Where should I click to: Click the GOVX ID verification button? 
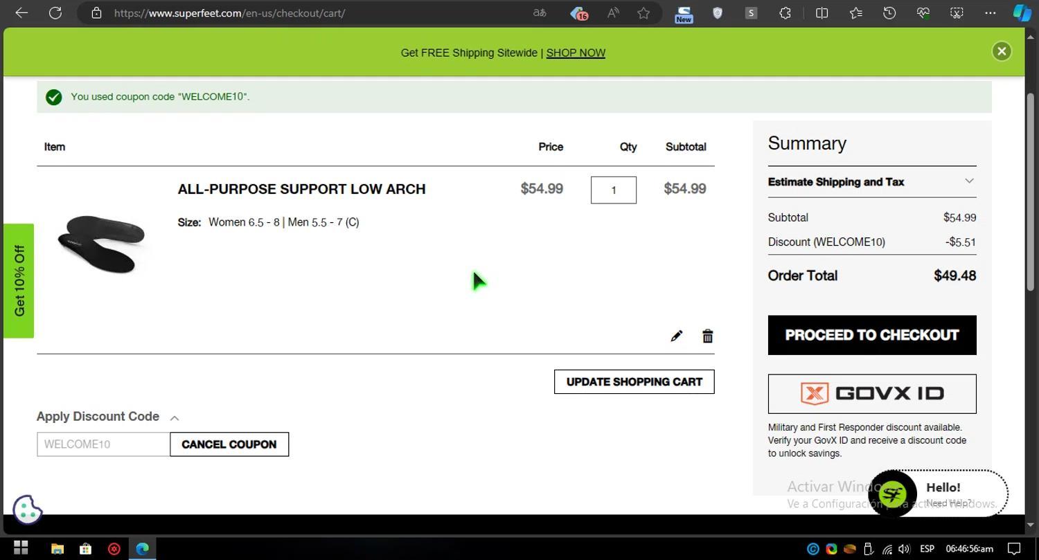coord(872,394)
